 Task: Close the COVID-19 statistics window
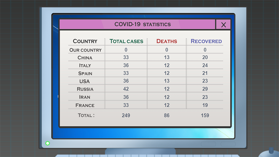pos(224,24)
